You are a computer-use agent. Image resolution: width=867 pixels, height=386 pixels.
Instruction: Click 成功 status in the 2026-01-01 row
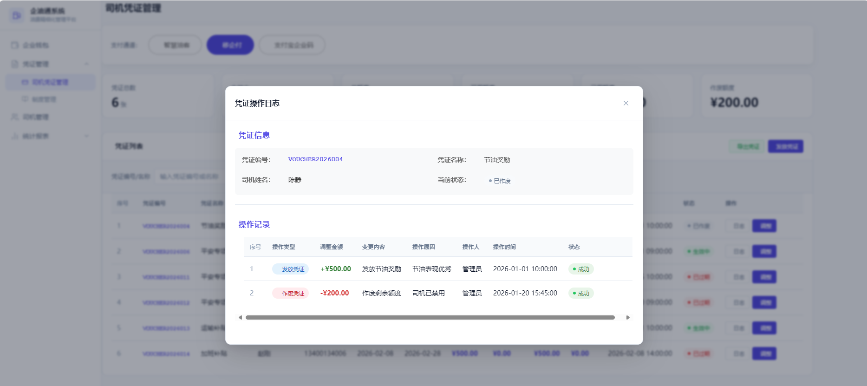[581, 269]
